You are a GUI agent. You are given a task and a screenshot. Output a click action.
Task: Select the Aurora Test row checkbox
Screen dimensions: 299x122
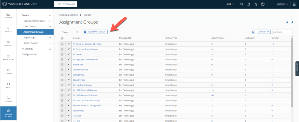pos(62,64)
